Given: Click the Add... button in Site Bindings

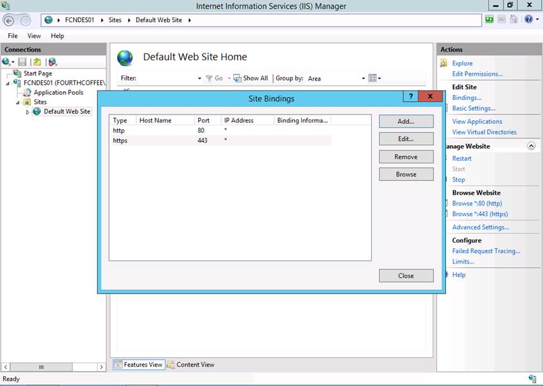Looking at the screenshot, I should click(406, 121).
